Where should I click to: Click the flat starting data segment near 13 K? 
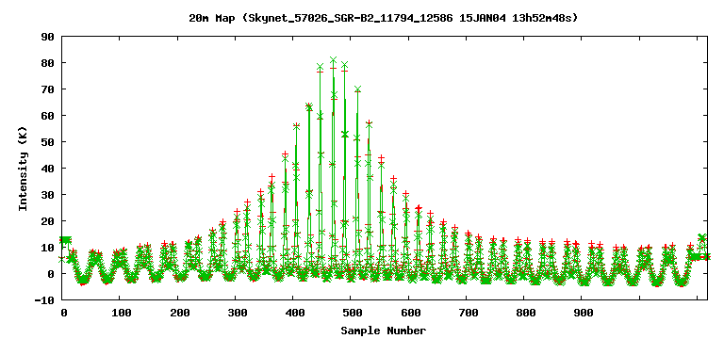pyautogui.click(x=65, y=240)
